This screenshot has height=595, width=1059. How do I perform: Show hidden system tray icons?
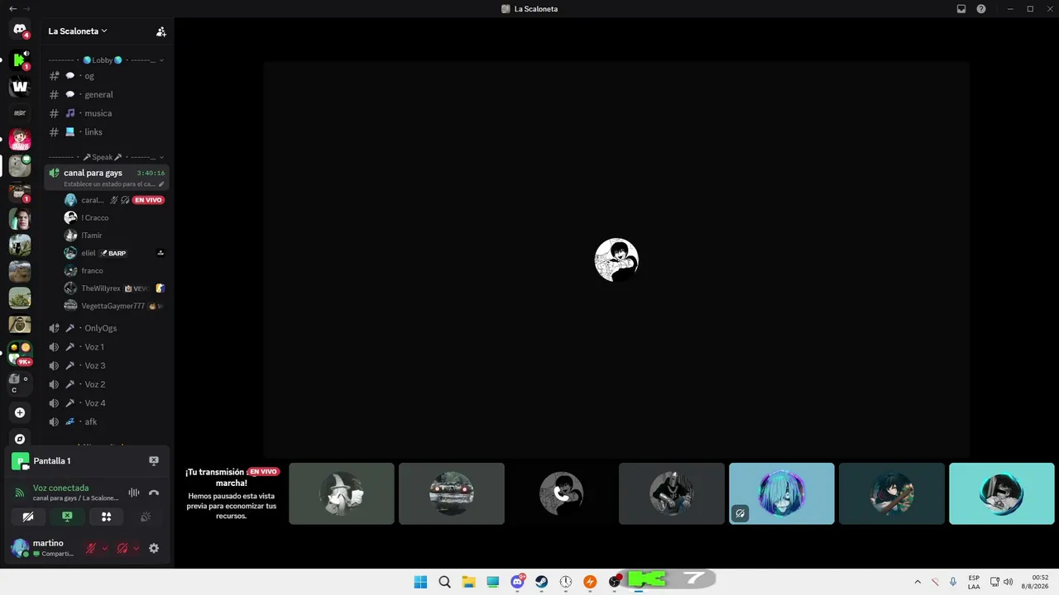click(x=918, y=582)
